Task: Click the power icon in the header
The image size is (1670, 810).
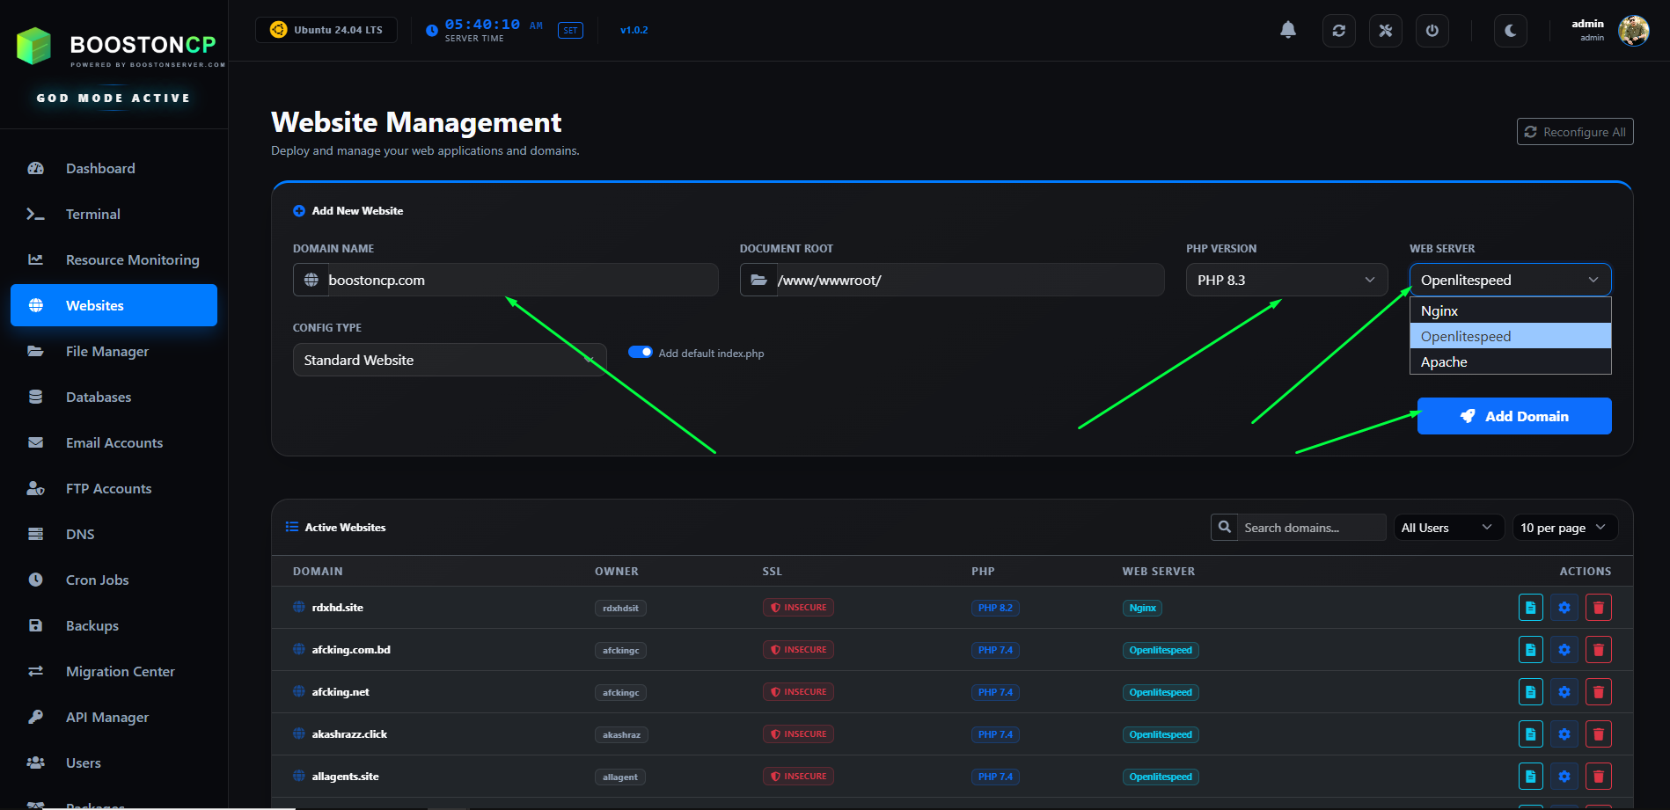Action: click(x=1432, y=30)
